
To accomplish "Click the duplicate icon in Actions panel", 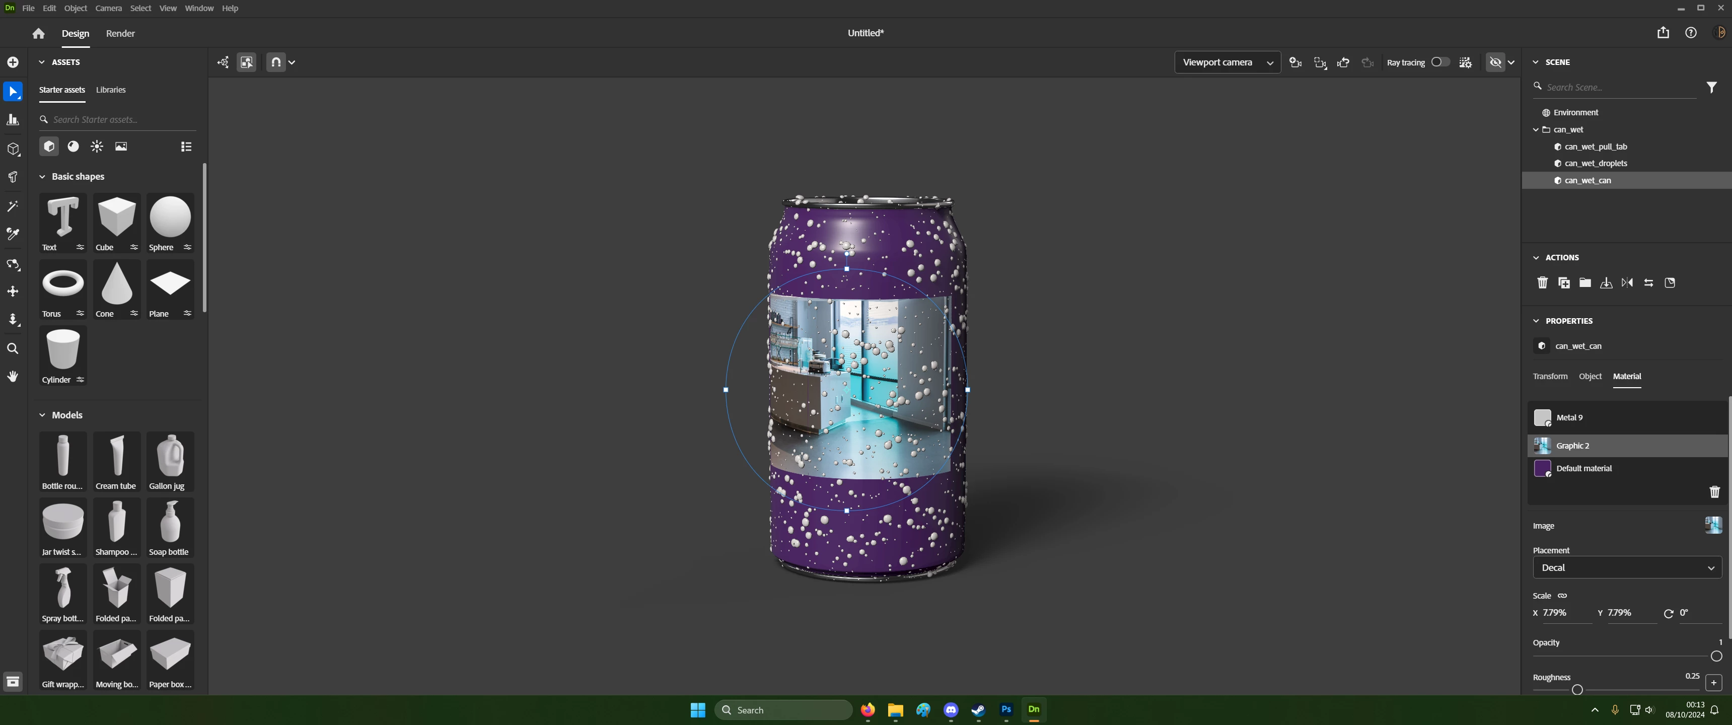I will click(x=1564, y=283).
